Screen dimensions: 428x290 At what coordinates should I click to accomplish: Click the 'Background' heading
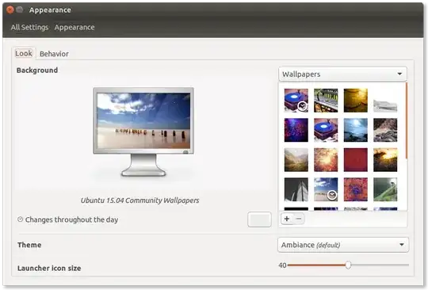click(x=37, y=70)
